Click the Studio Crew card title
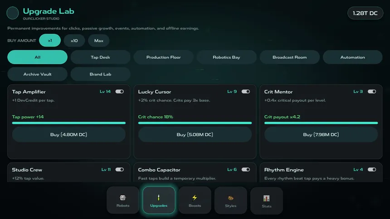390x219 pixels. pyautogui.click(x=27, y=170)
